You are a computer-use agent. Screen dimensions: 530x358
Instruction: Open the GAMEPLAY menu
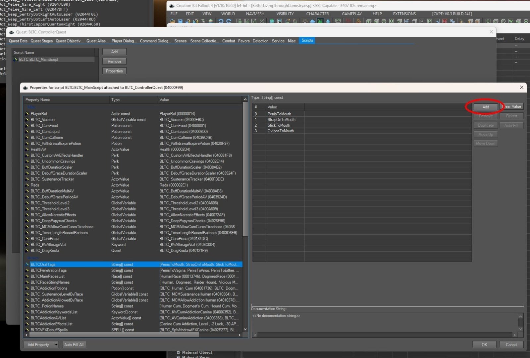[352, 14]
